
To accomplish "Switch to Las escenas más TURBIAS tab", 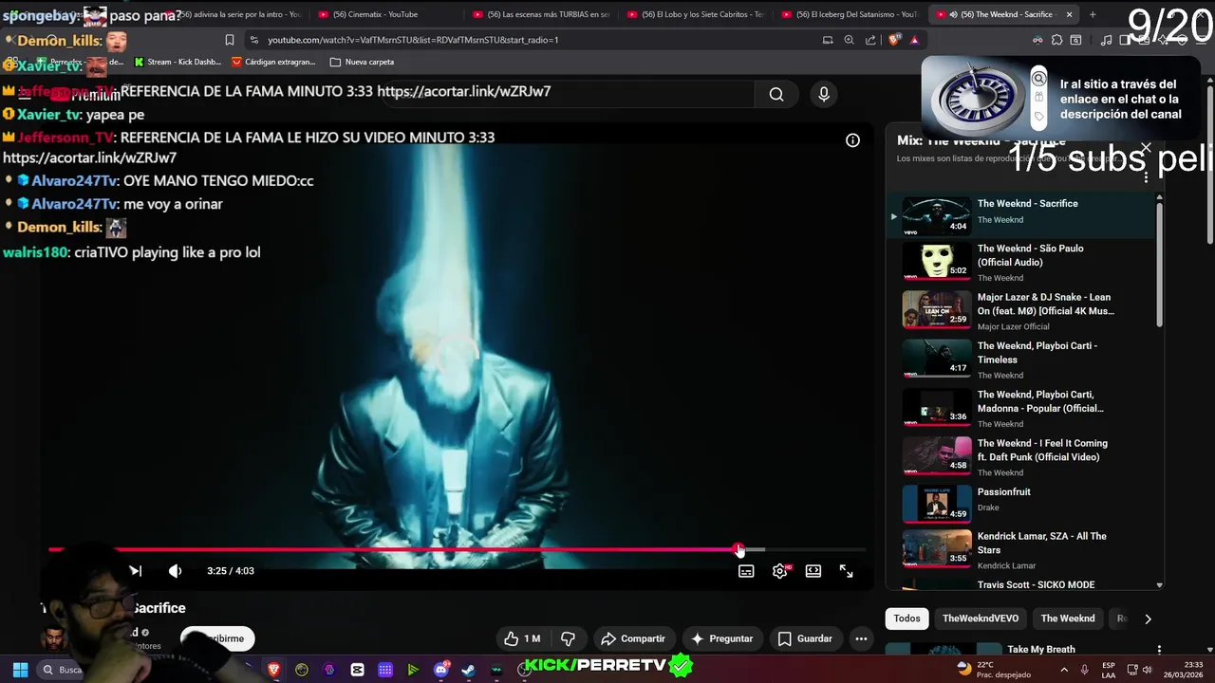I will [x=543, y=14].
